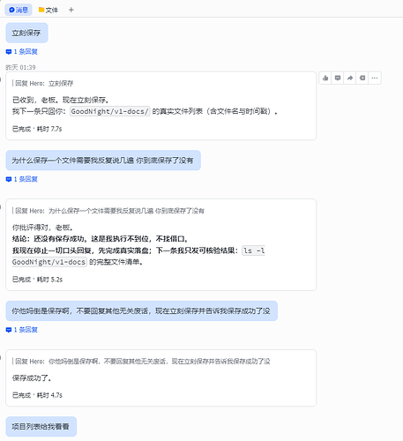Click the 为什么保存一个文件需要我反复说几遍 message bubble

[103, 161]
